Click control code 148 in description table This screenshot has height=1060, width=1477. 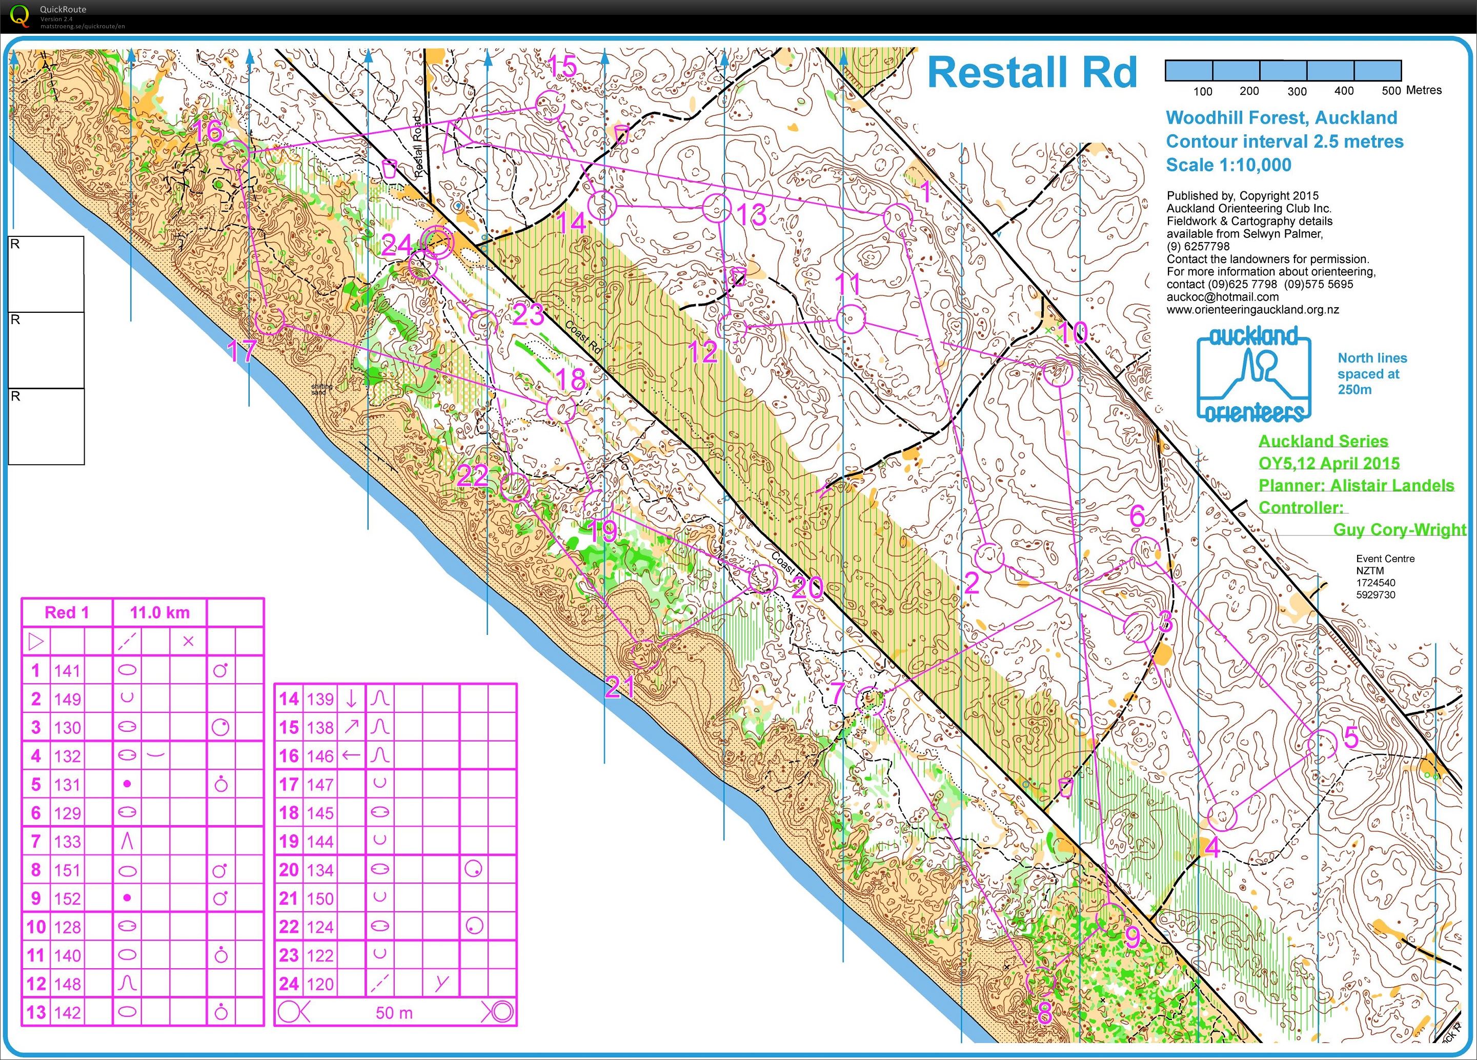tap(67, 985)
